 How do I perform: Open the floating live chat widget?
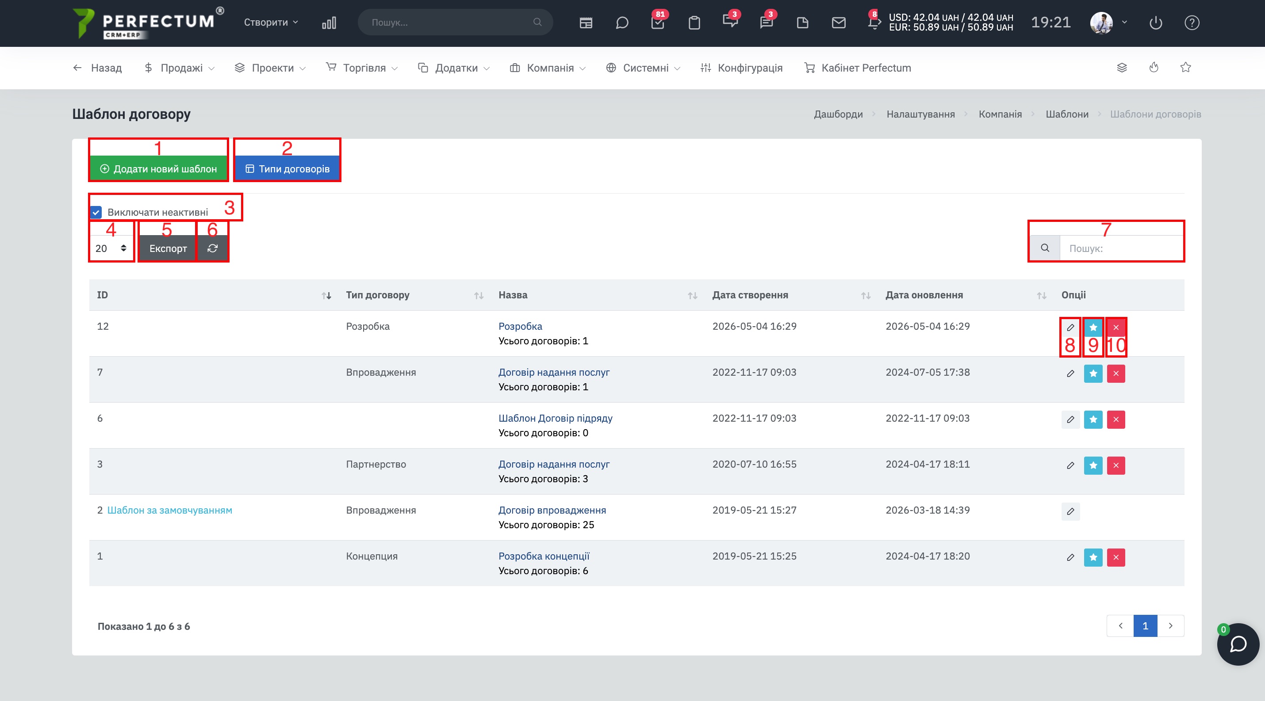point(1238,644)
